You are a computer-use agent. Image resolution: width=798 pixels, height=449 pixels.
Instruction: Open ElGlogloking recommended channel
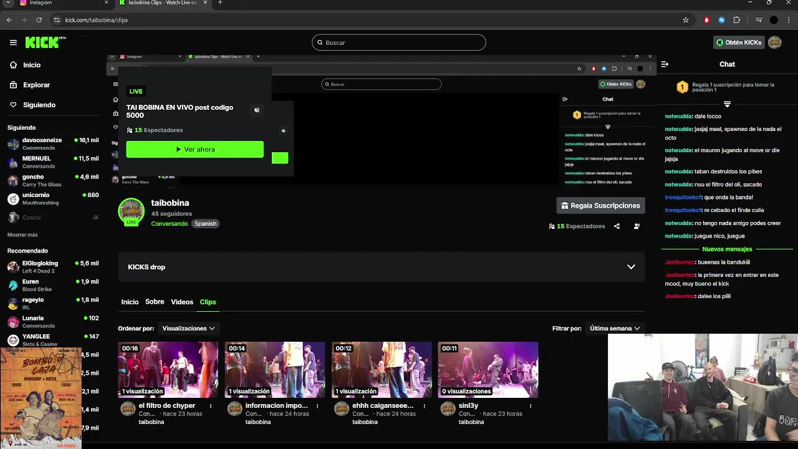click(53, 267)
